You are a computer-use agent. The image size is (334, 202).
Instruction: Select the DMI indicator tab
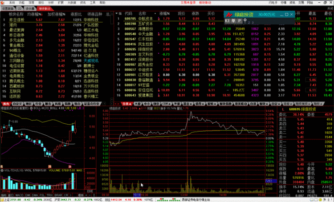click(28, 195)
